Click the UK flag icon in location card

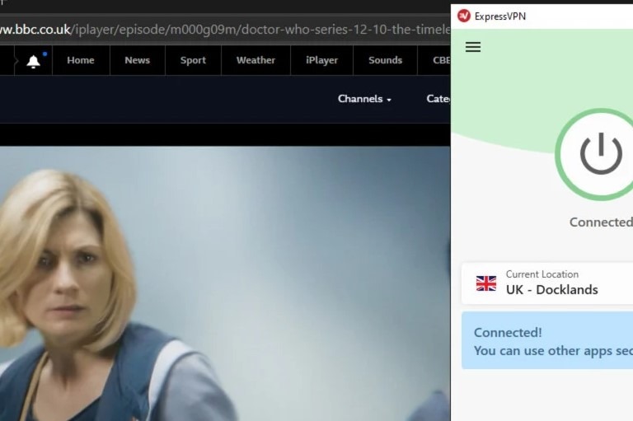pyautogui.click(x=486, y=283)
